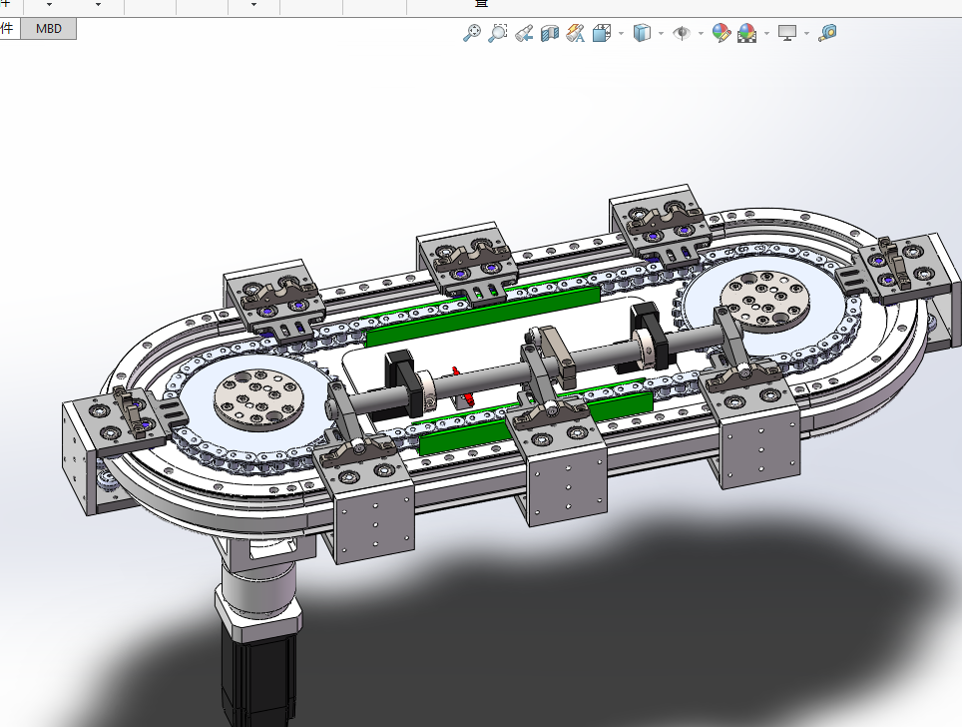
Task: Switch to the MBD tab
Action: click(x=48, y=29)
